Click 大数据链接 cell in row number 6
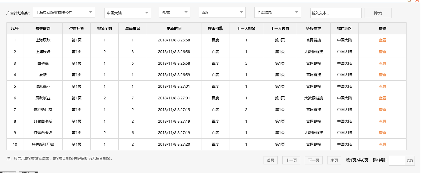Image resolution: width=421 pixels, height=173 pixels. (x=314, y=98)
